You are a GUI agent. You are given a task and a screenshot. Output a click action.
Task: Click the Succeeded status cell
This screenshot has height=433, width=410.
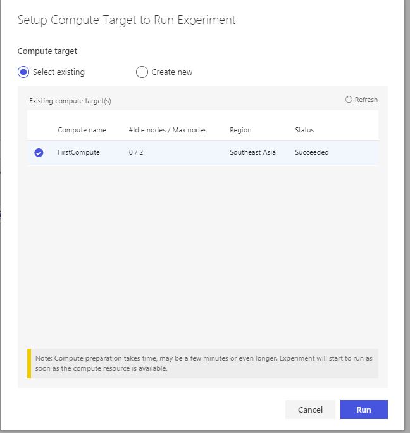pos(312,152)
